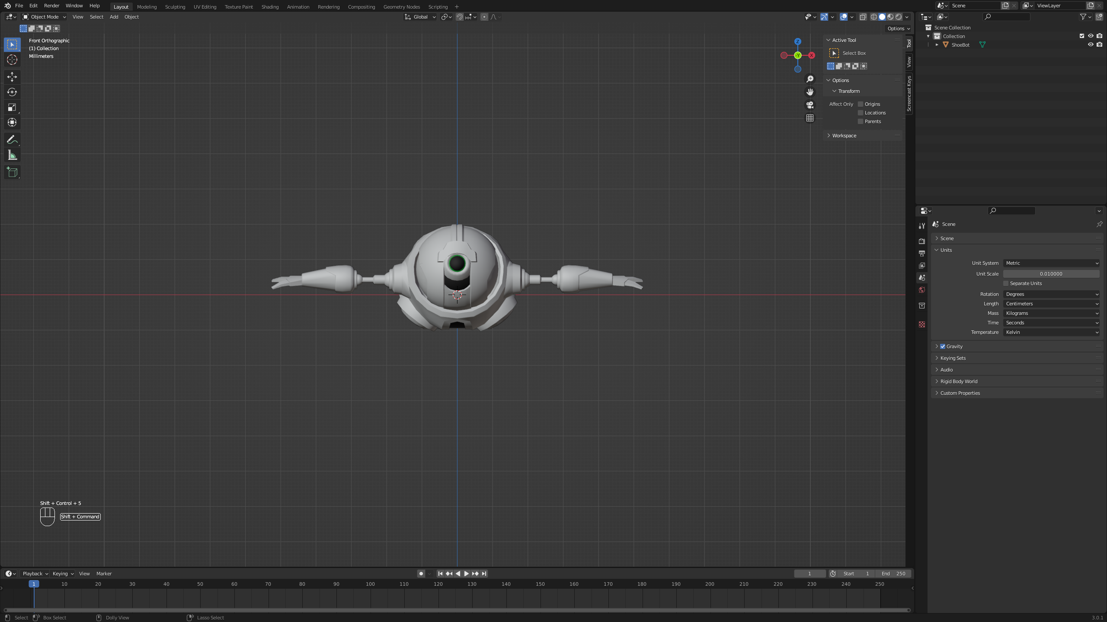Select the 3D Cursor tool
1107x622 pixels.
point(12,60)
